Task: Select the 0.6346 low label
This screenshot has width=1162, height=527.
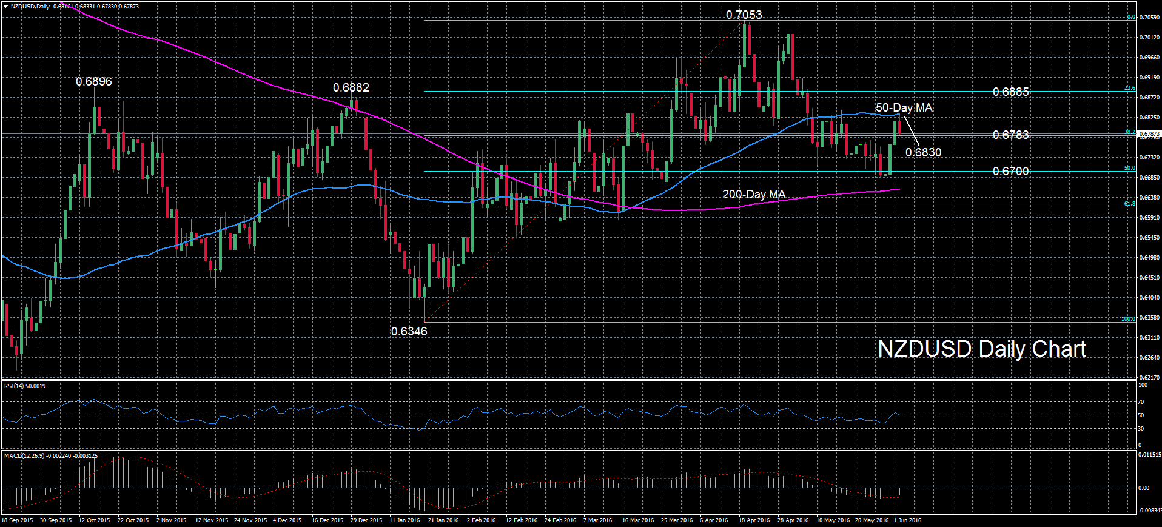Action: point(409,331)
